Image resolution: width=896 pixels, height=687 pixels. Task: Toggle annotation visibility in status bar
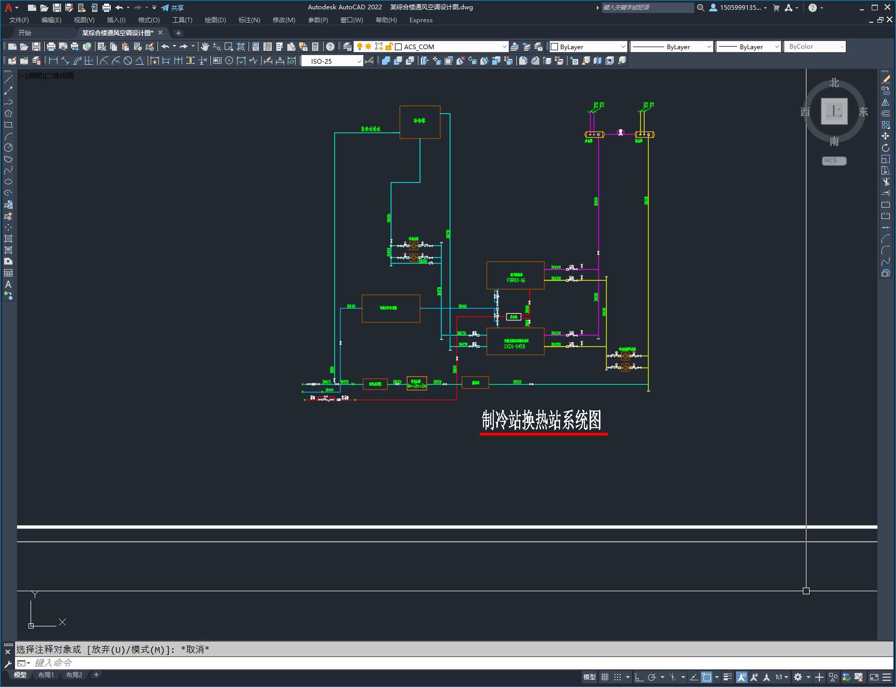tap(742, 677)
